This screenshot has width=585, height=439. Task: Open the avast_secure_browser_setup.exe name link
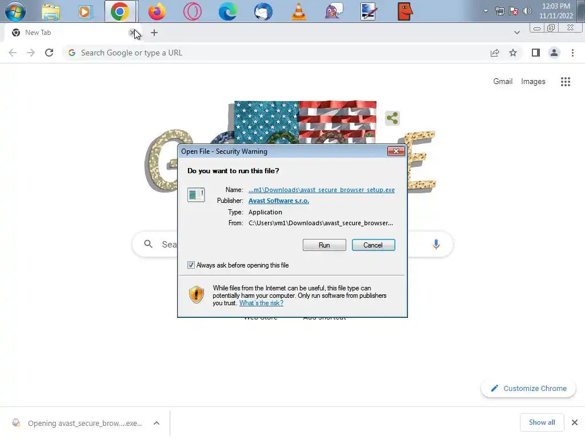pyautogui.click(x=322, y=190)
